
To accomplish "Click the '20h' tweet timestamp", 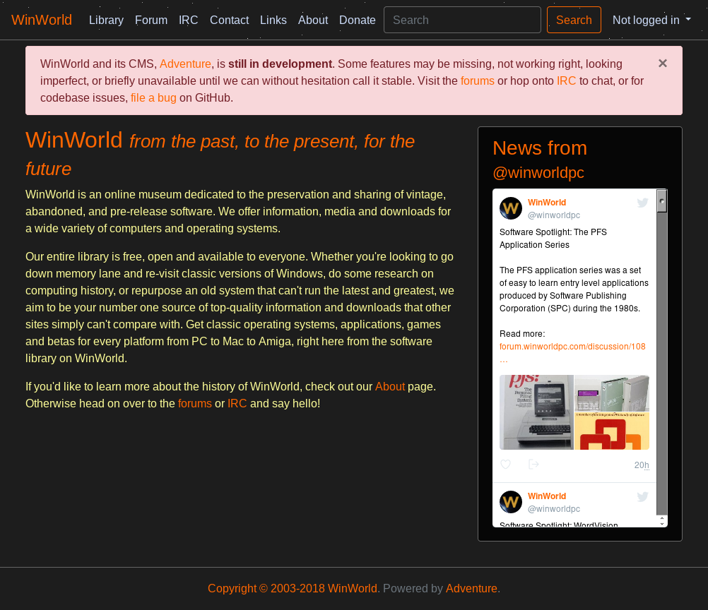I will (x=642, y=465).
